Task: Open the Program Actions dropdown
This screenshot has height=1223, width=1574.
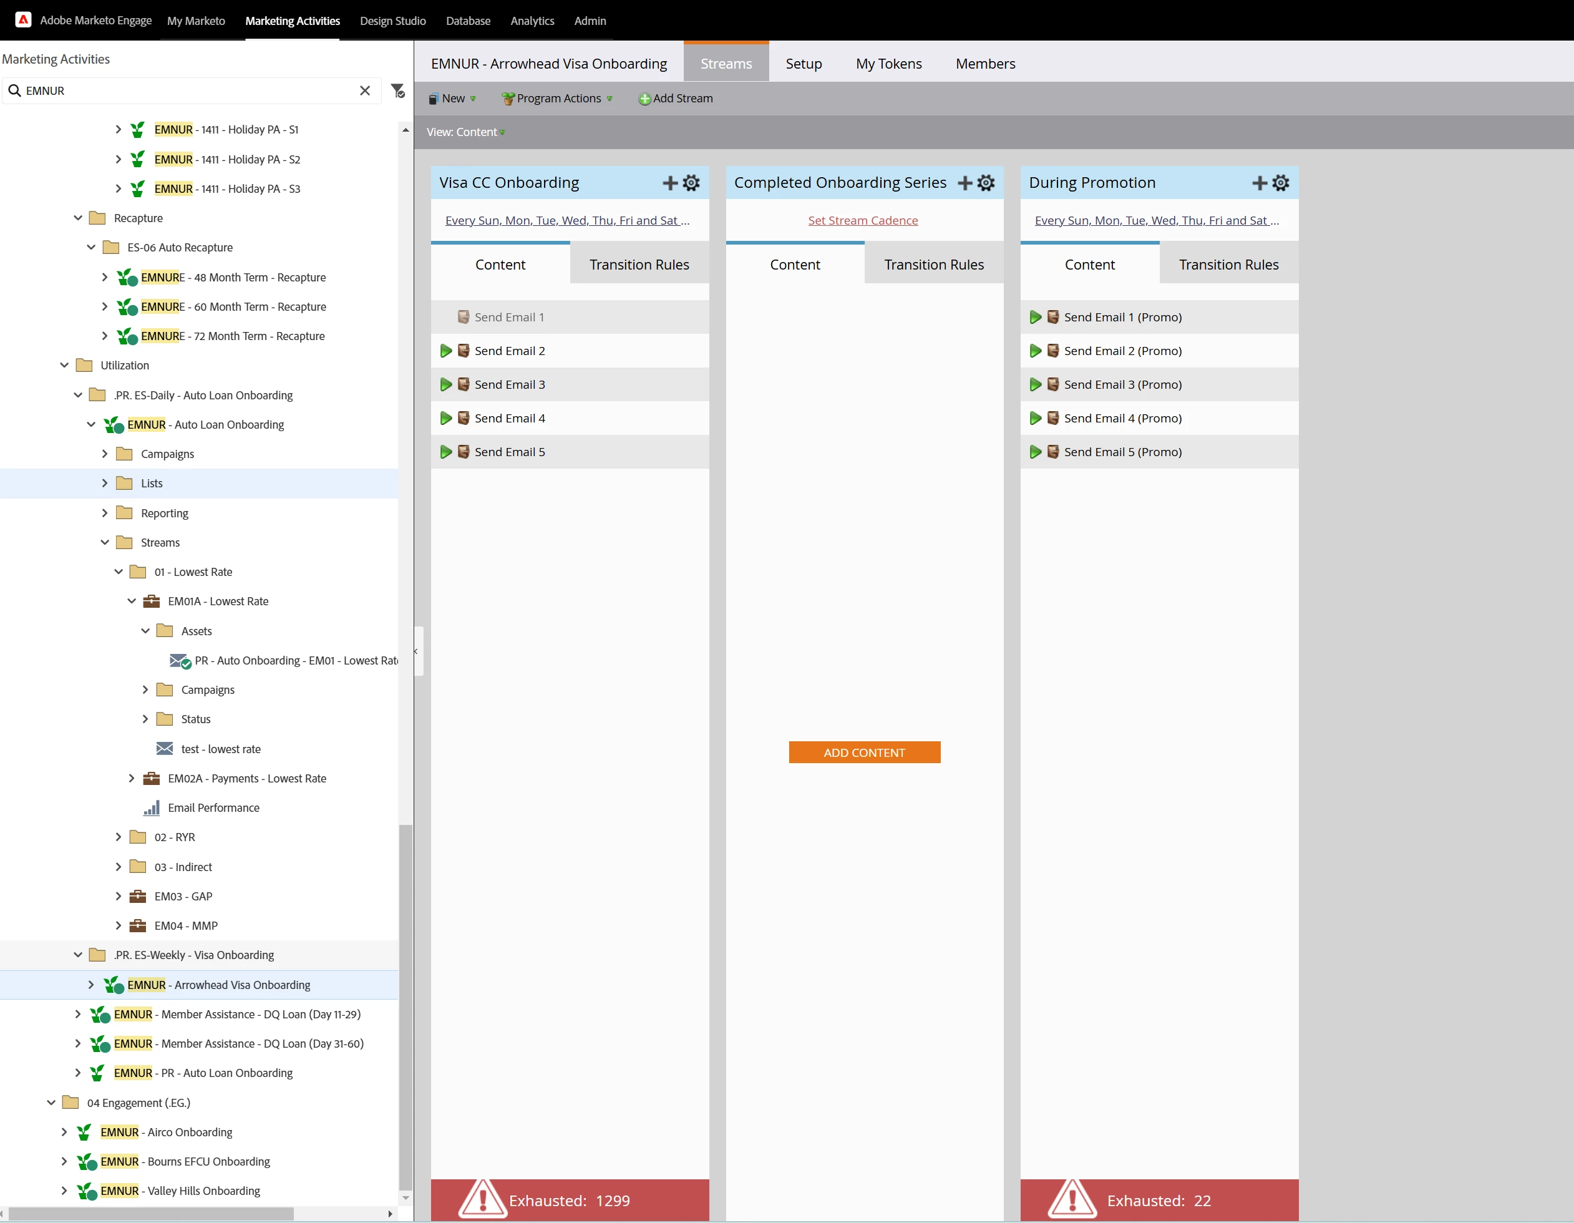Action: tap(558, 99)
